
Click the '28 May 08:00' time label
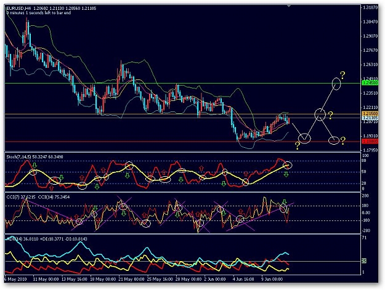click(188, 279)
